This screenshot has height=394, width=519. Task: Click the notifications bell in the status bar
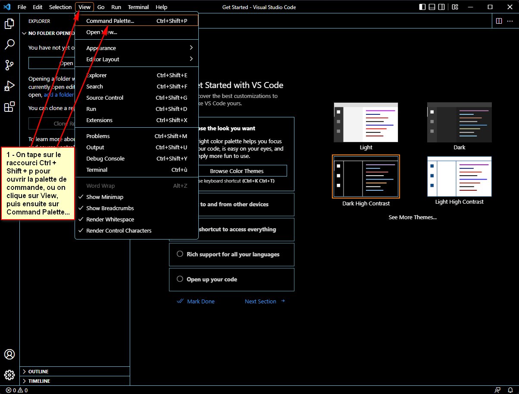[x=511, y=390]
